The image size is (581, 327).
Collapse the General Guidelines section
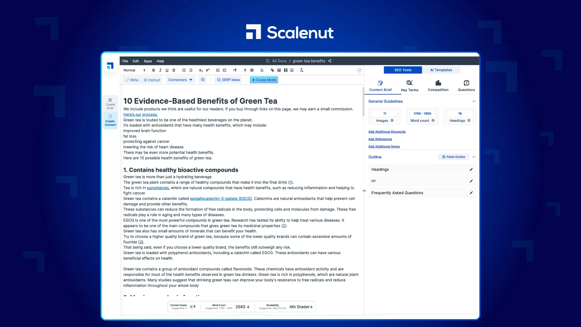tap(474, 101)
